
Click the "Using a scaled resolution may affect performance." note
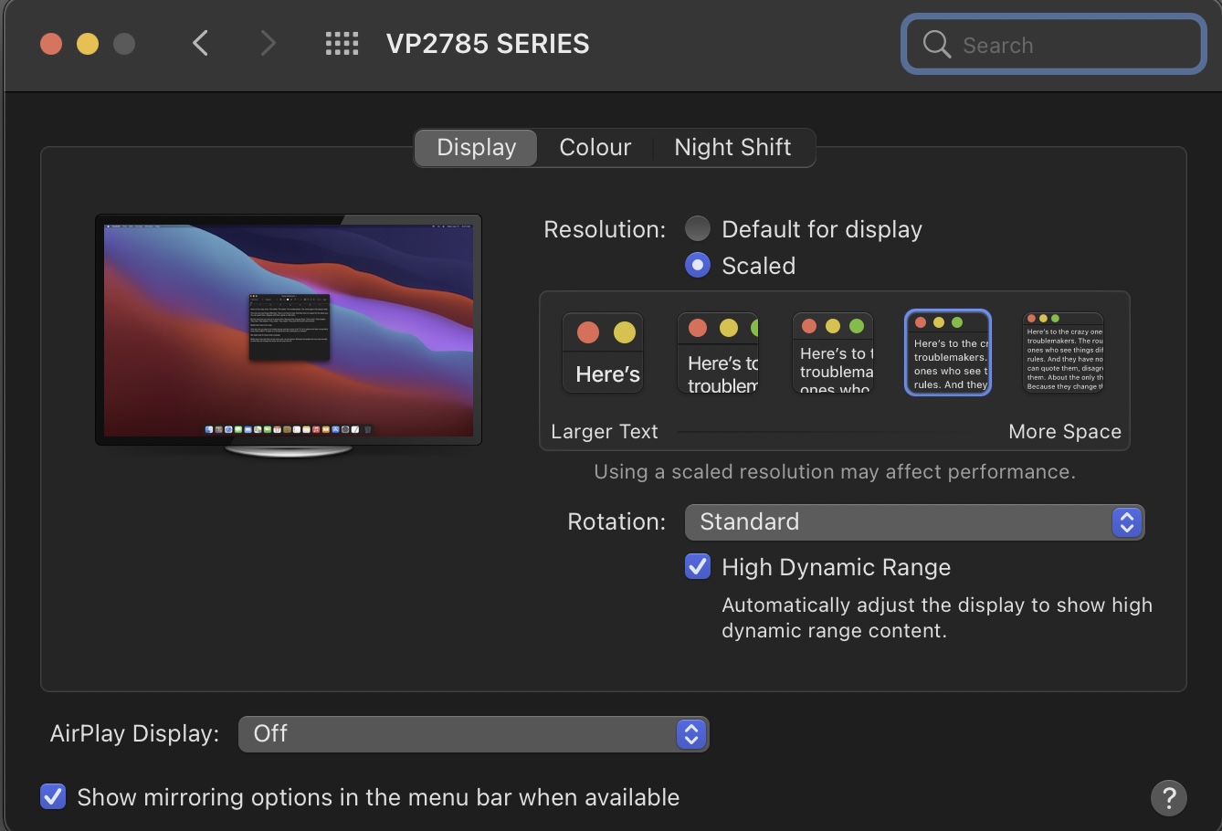click(835, 472)
